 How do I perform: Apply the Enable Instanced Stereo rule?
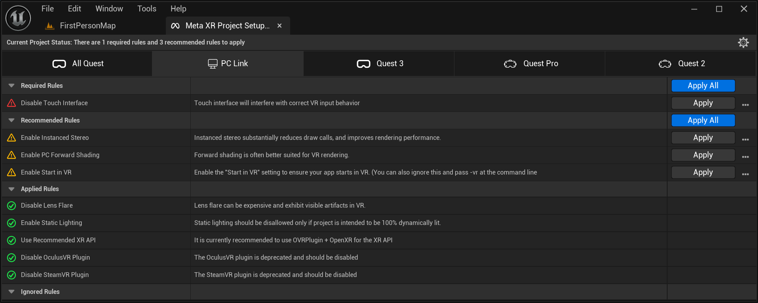[x=703, y=138]
